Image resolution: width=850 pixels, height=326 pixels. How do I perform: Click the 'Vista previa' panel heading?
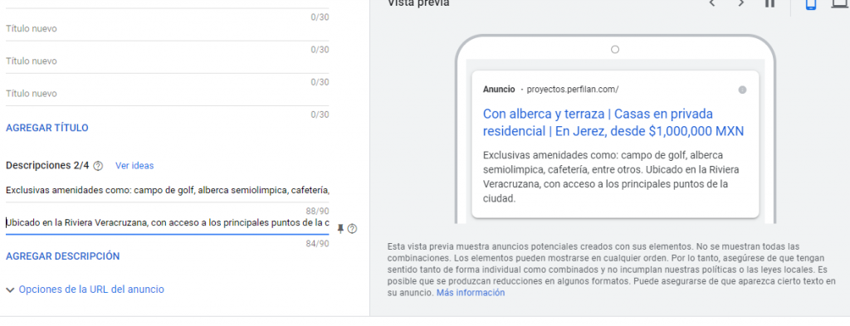click(418, 3)
